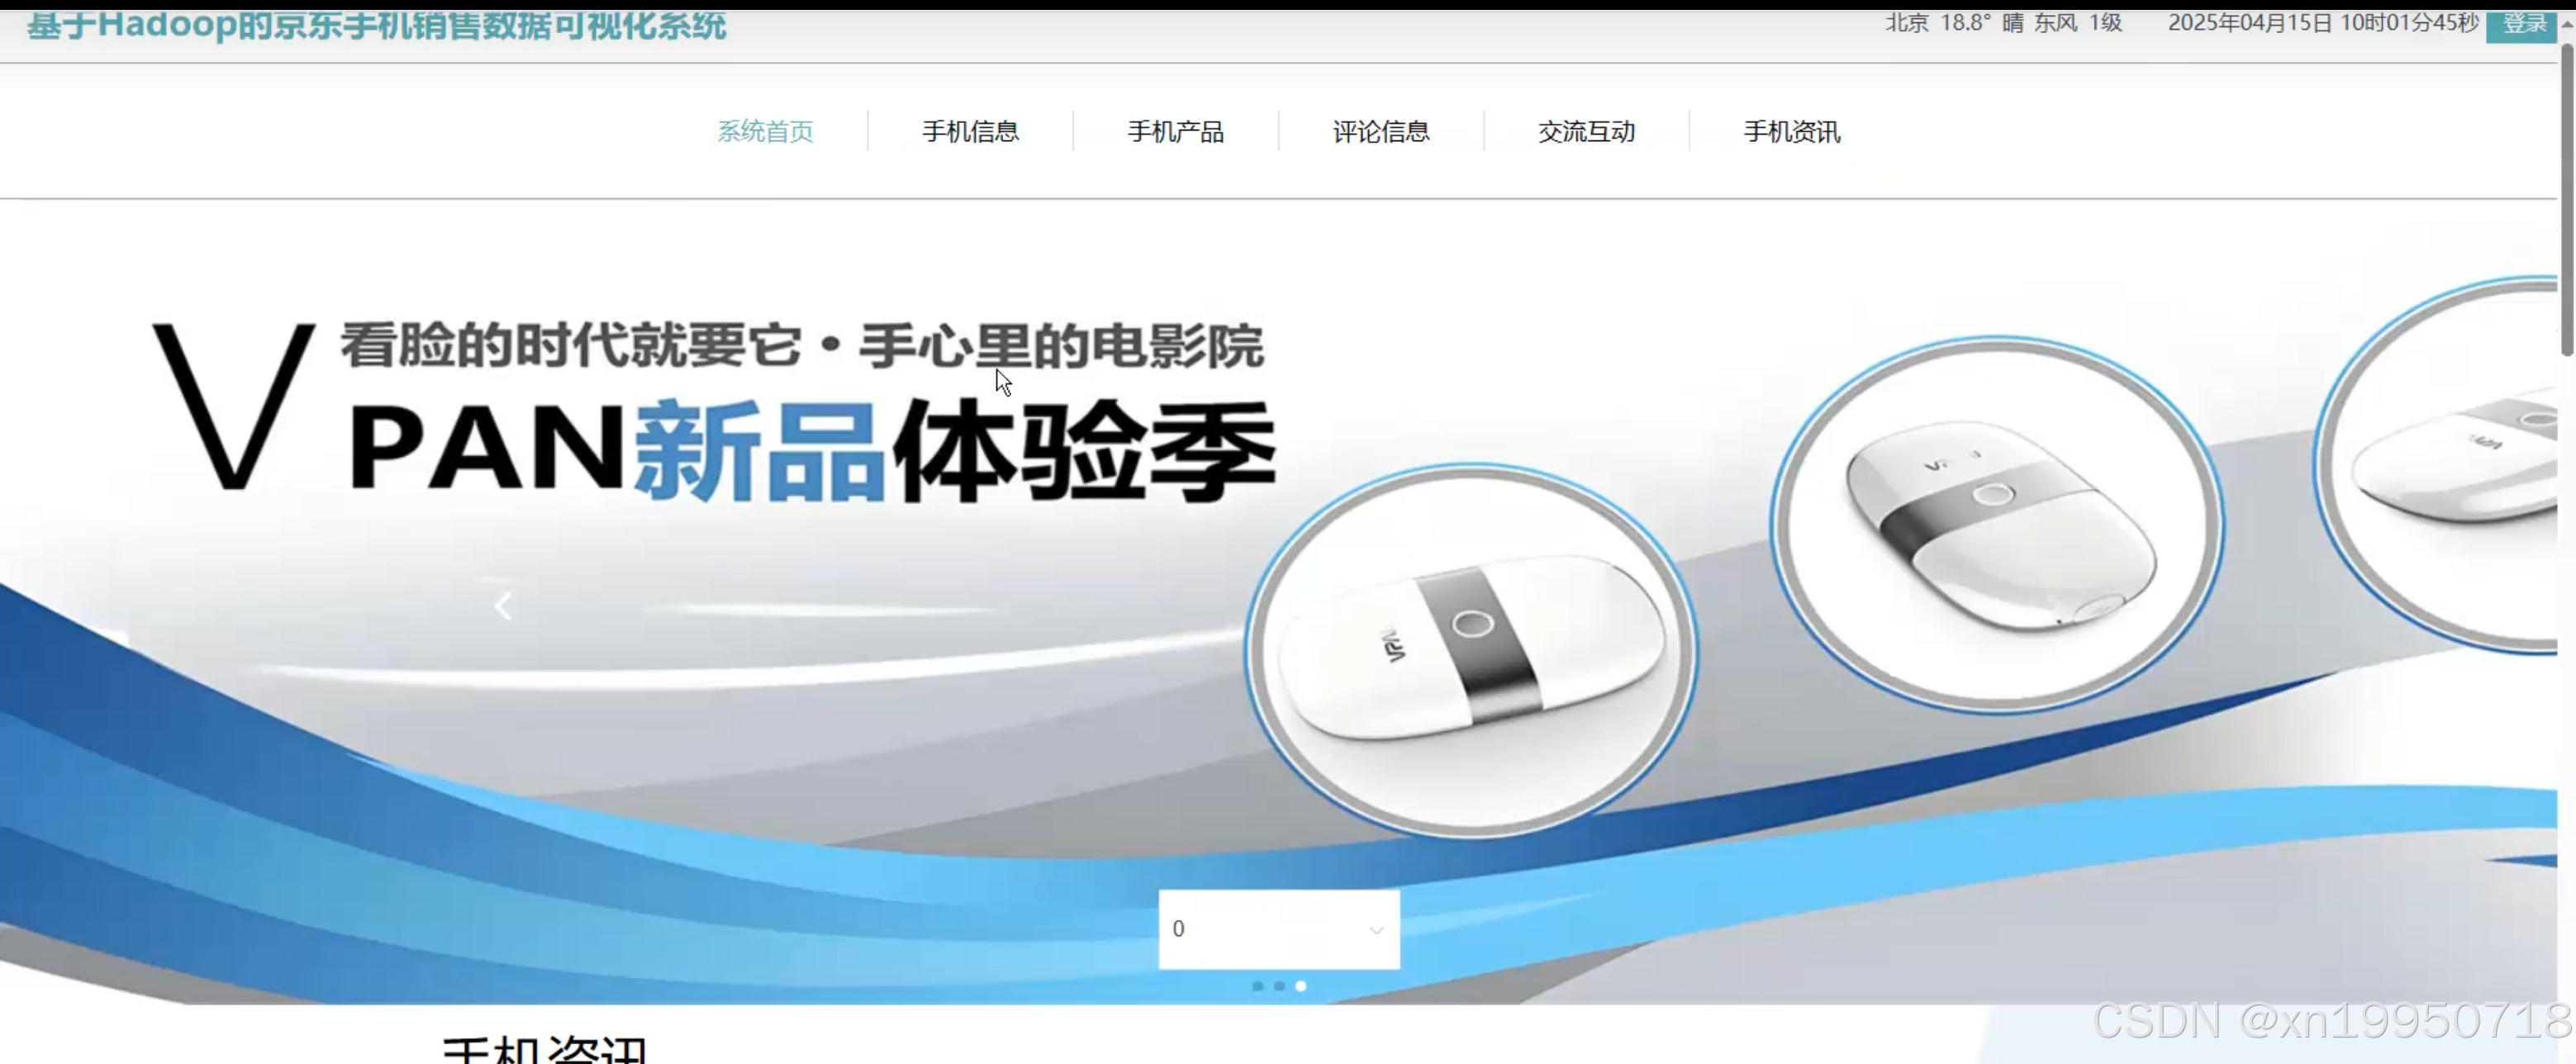Navigate to the 手机资讯 menu item

(1792, 131)
